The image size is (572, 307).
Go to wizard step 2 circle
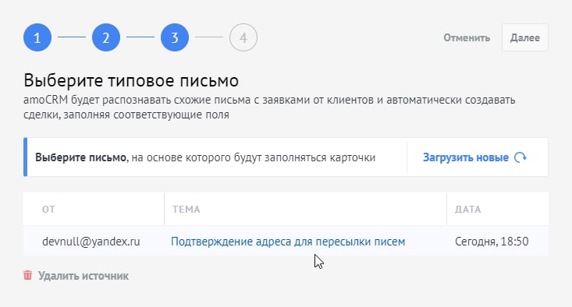pyautogui.click(x=106, y=37)
